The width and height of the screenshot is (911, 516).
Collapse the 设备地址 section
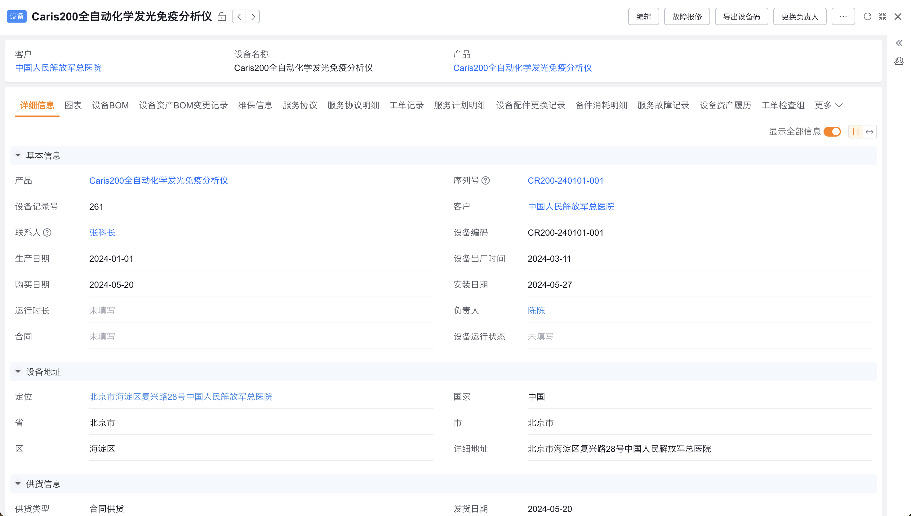click(18, 372)
